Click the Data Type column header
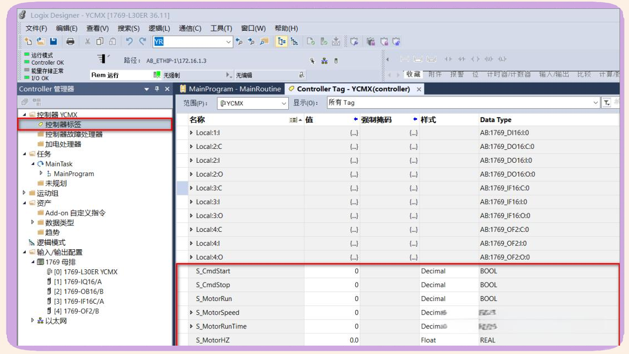This screenshot has width=629, height=354. [x=495, y=120]
